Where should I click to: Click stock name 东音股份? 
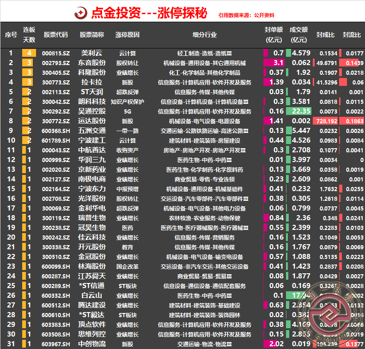tap(92, 63)
